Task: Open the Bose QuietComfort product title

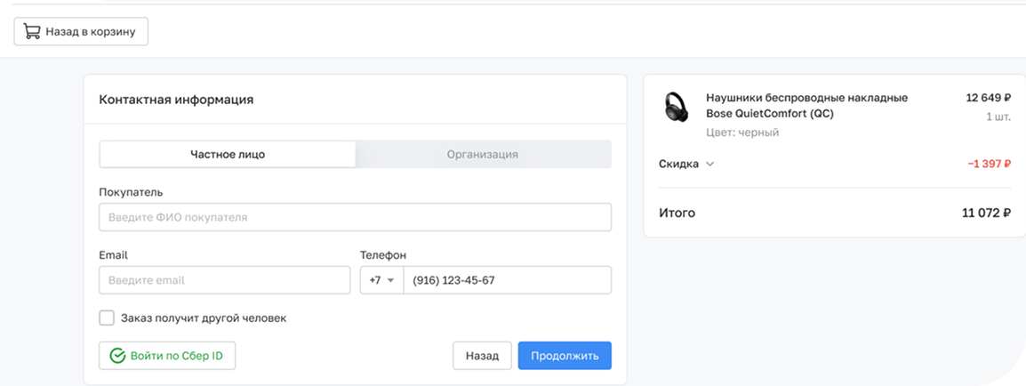Action: click(x=806, y=106)
